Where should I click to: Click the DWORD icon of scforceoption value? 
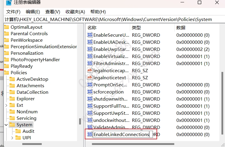click(90, 92)
